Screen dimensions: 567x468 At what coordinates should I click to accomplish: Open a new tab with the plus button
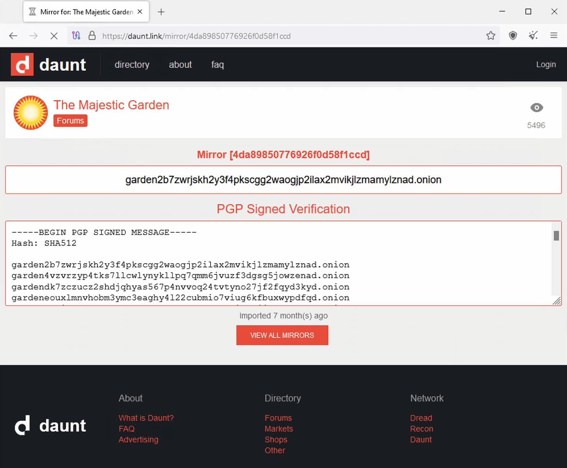point(161,12)
